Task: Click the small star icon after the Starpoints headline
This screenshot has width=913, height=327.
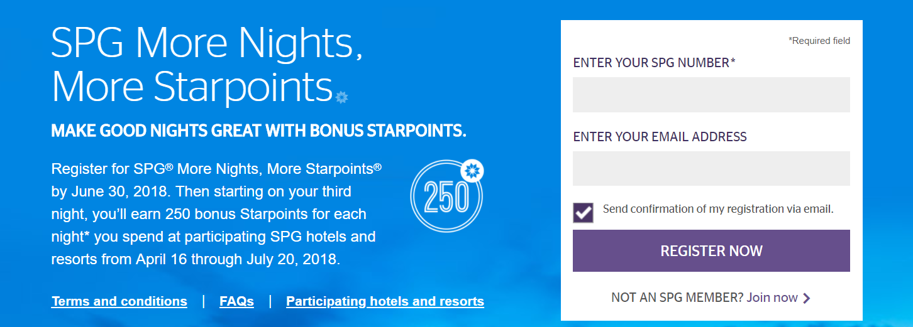Action: (x=341, y=97)
